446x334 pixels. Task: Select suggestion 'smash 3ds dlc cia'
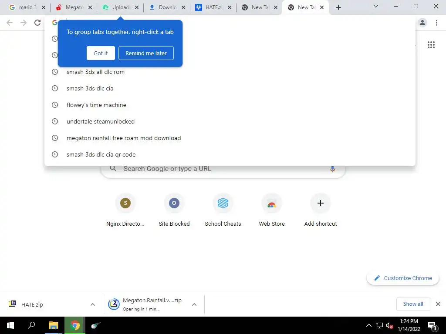[x=230, y=88]
